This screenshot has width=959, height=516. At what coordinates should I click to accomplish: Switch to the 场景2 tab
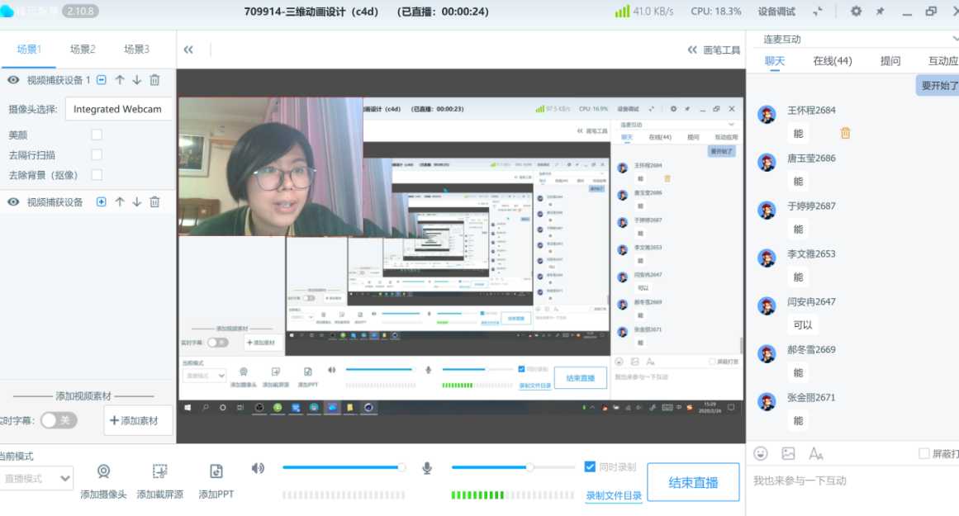click(x=83, y=50)
